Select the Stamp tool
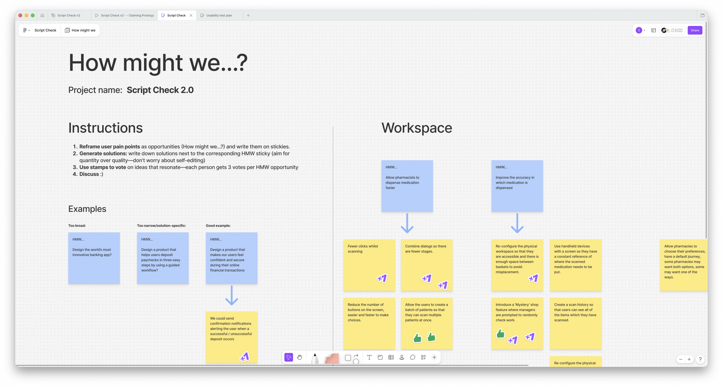 402,357
